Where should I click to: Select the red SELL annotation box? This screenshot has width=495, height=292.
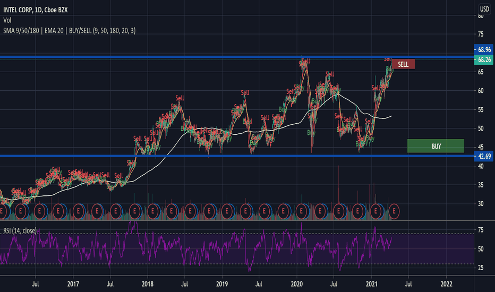click(x=403, y=64)
